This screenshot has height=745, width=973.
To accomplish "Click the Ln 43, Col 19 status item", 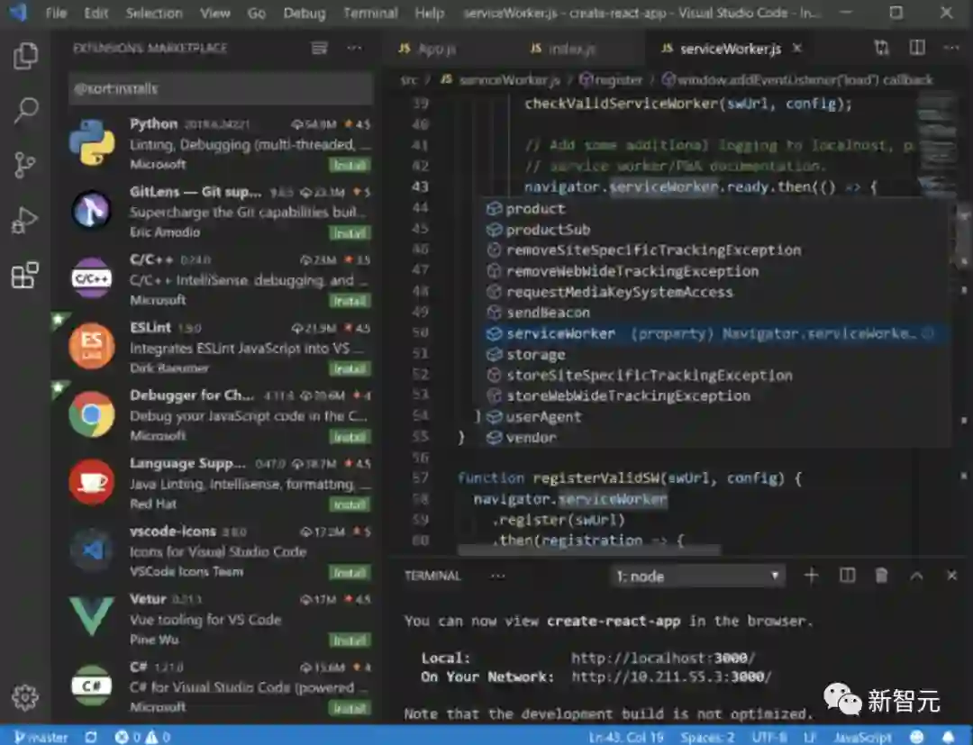I will [625, 737].
